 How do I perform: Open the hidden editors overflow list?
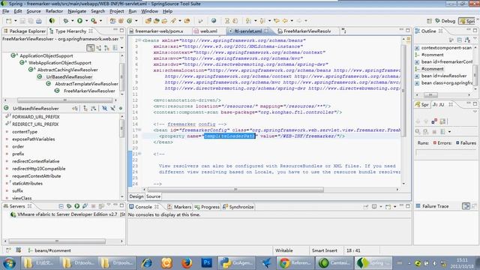coord(343,31)
